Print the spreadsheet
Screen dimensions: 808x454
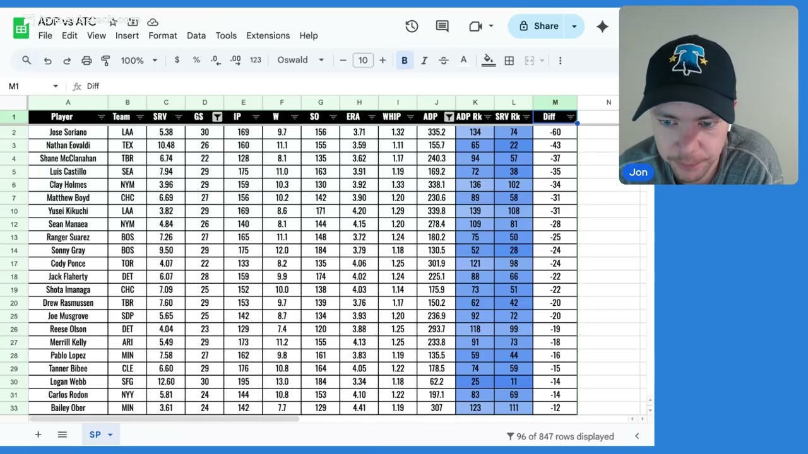click(86, 61)
